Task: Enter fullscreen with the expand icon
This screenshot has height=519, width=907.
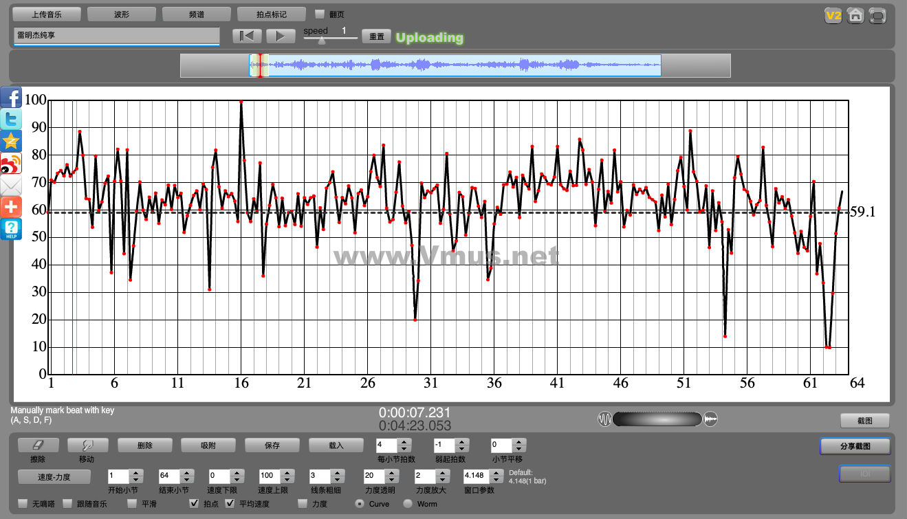Action: (877, 16)
